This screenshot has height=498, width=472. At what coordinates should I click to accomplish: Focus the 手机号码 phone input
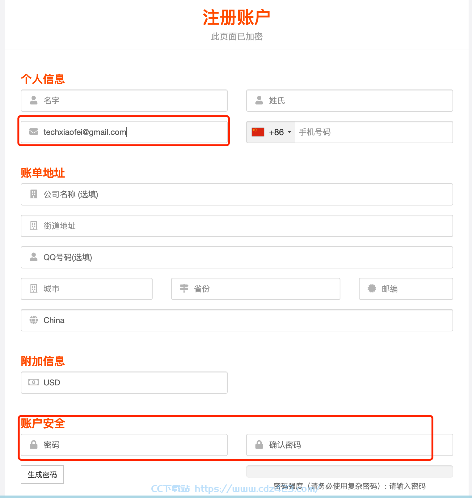(x=374, y=132)
